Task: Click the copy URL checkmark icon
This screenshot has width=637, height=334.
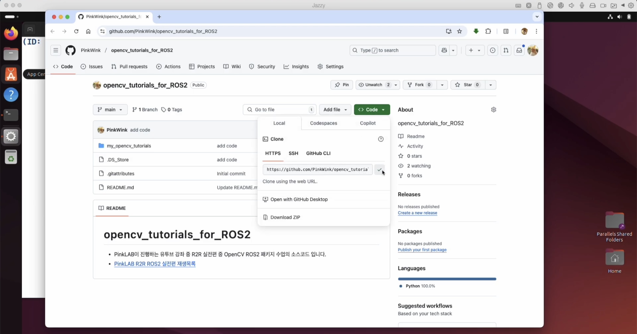Action: click(x=379, y=170)
